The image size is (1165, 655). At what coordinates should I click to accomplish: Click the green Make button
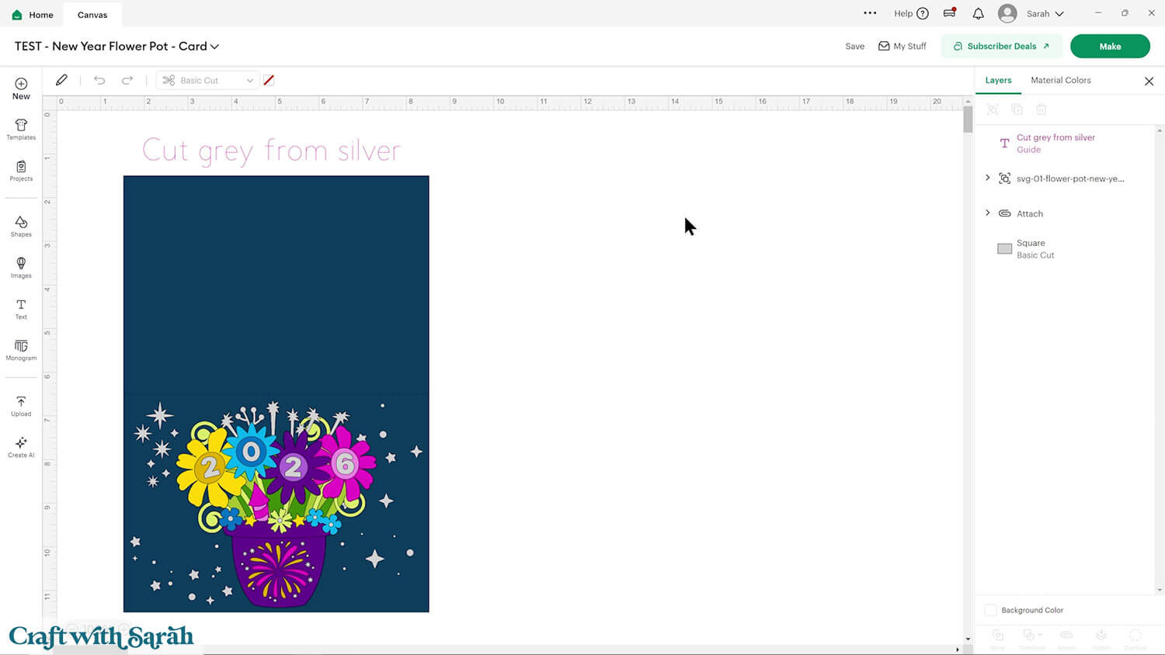coord(1109,46)
